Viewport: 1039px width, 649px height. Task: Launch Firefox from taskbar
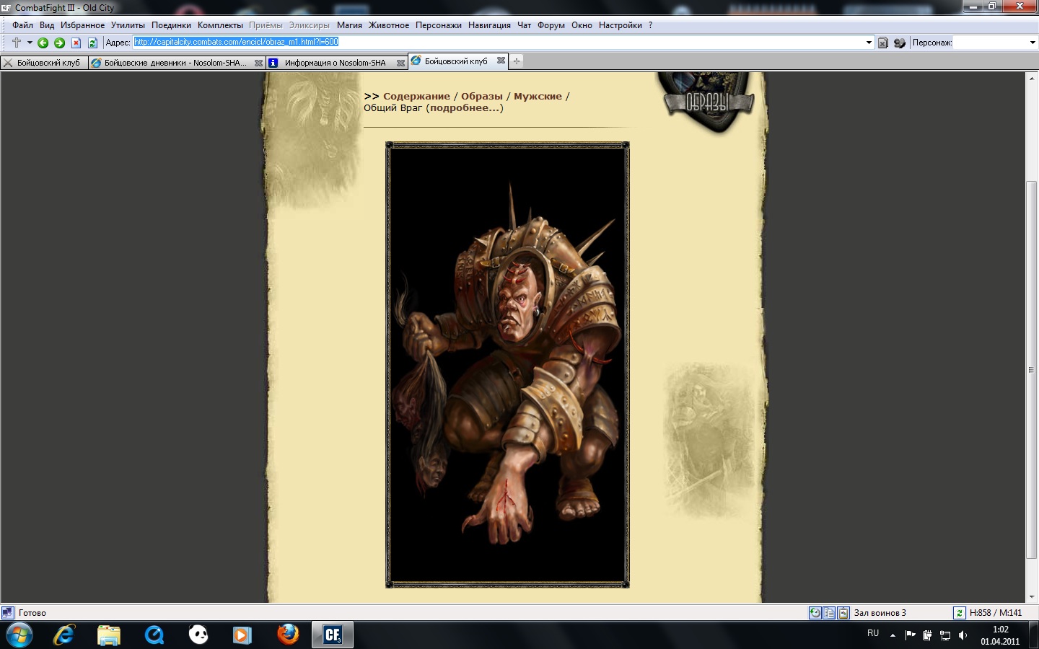click(288, 635)
